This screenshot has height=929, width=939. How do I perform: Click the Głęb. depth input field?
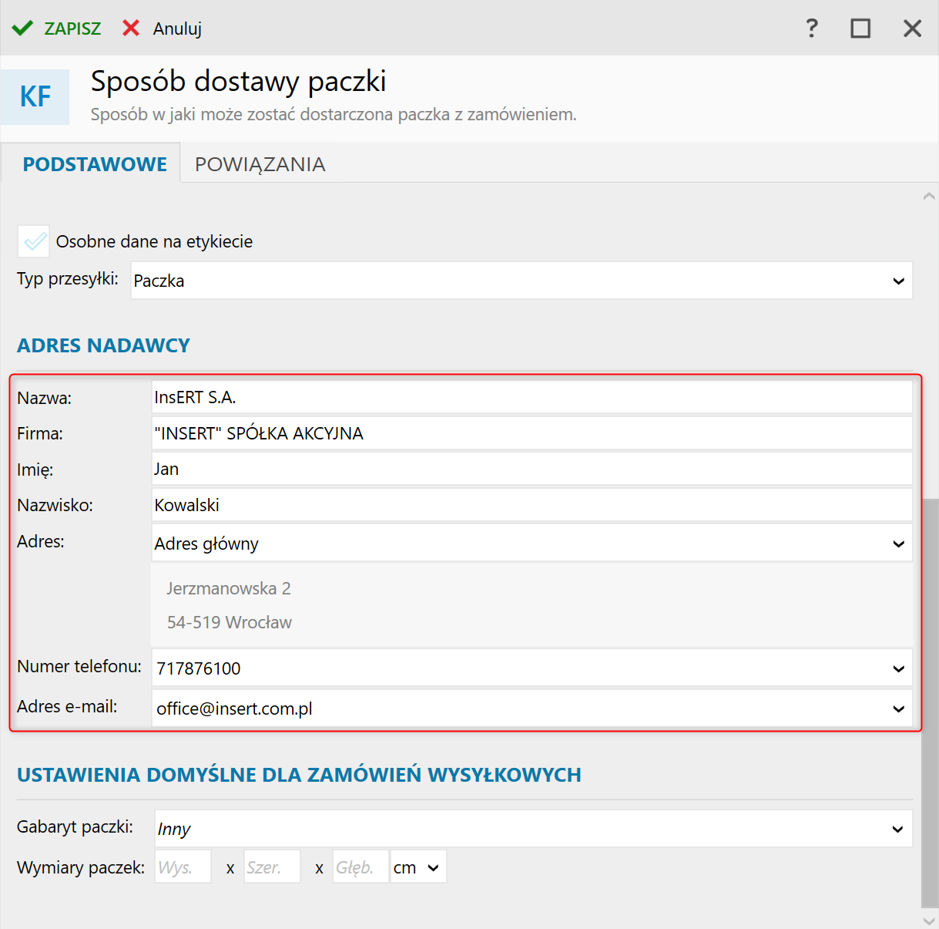point(361,867)
